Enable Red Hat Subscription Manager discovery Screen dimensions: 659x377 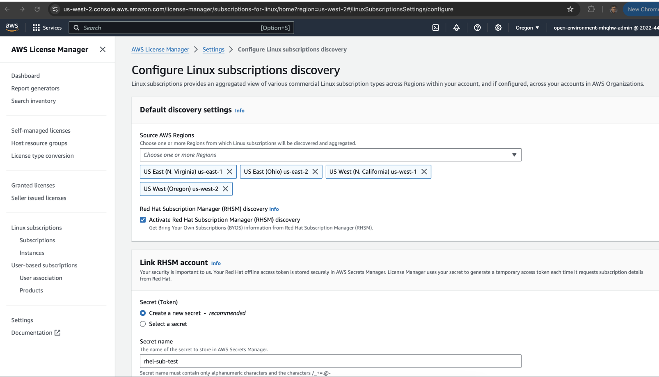pos(142,219)
